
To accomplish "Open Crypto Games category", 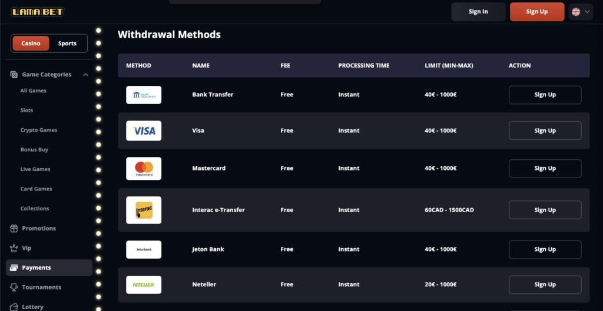I will click(39, 130).
